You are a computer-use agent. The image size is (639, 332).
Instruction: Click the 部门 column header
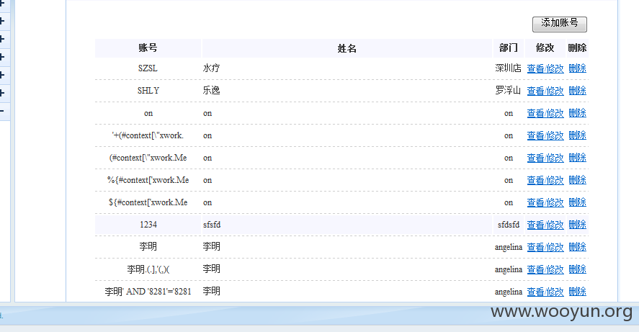click(508, 48)
